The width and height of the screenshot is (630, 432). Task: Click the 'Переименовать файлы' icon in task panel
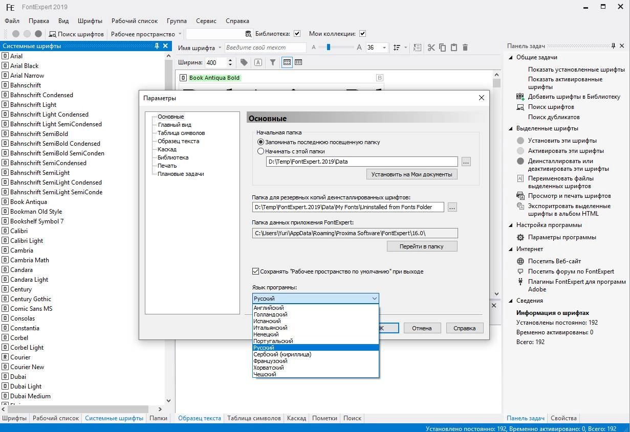[x=520, y=178]
